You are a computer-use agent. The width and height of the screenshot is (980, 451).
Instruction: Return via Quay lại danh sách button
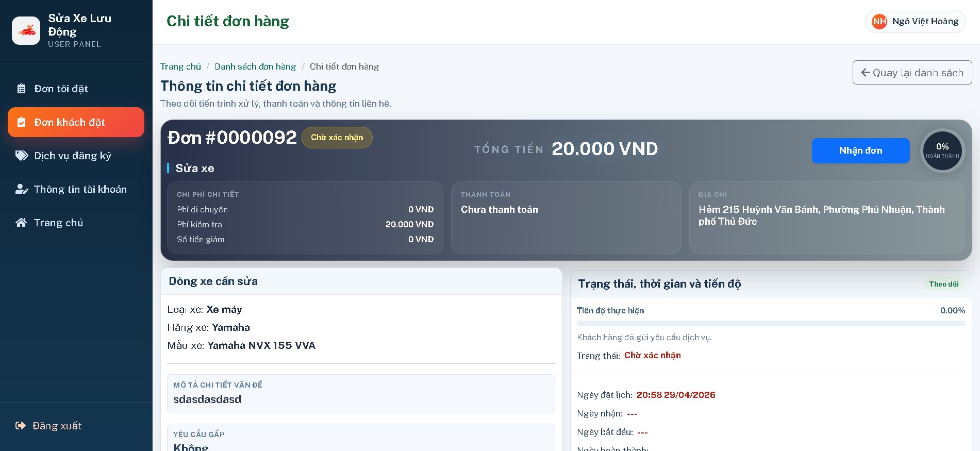click(912, 73)
